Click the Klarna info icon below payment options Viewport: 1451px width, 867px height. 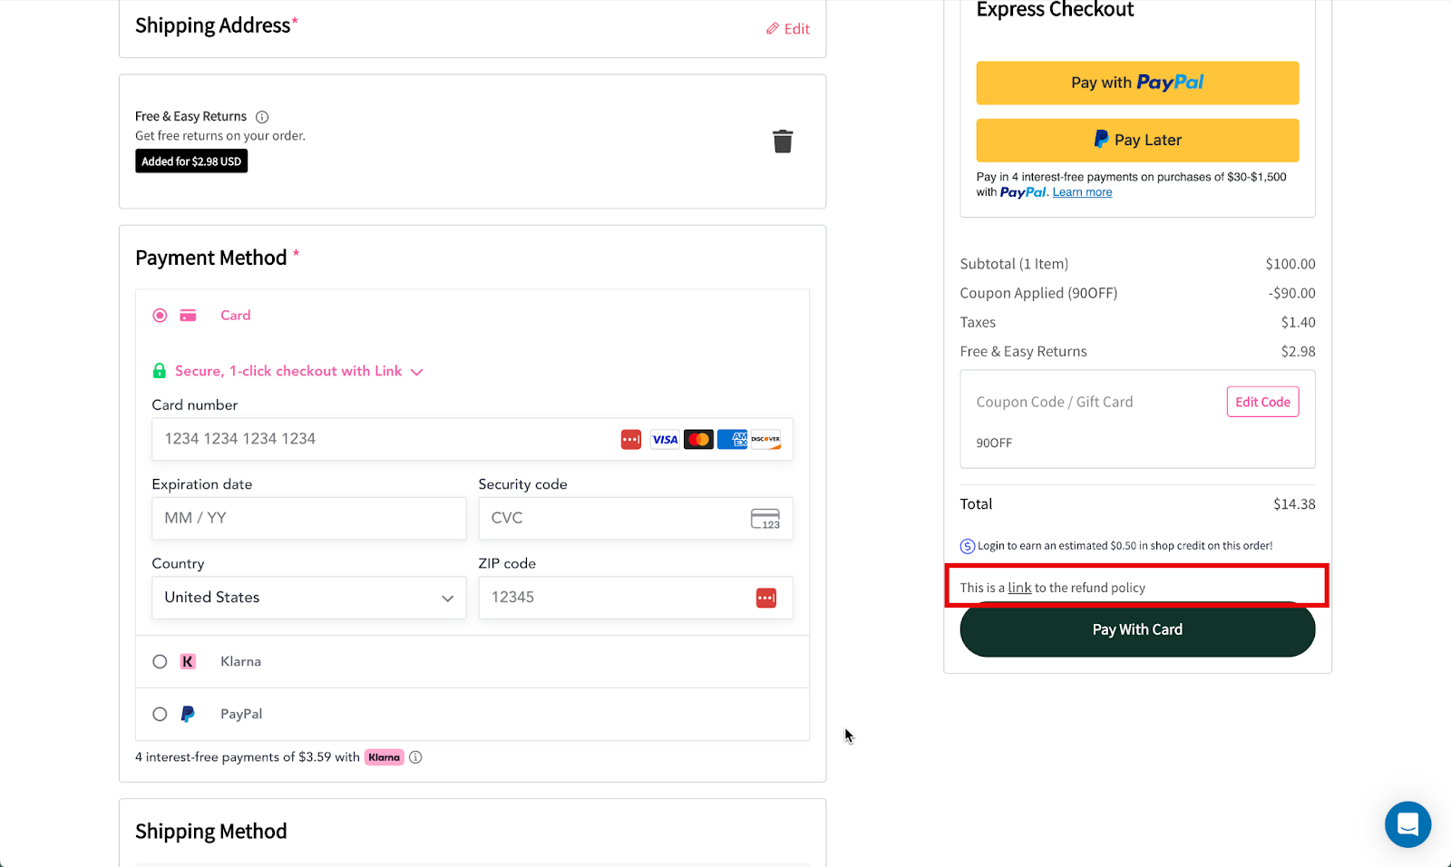pyautogui.click(x=415, y=757)
